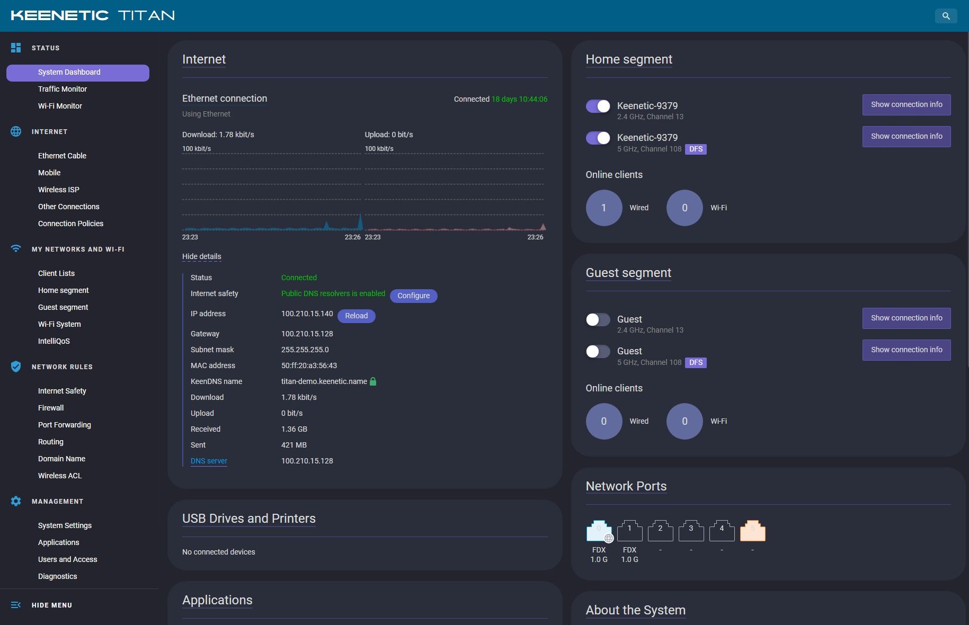Click network port 4 icon
Image resolution: width=969 pixels, height=625 pixels.
[x=722, y=531]
